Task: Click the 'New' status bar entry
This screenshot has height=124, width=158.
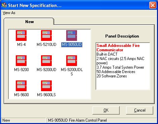Action: 6,120
